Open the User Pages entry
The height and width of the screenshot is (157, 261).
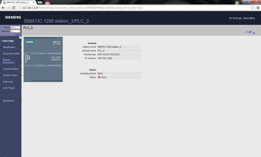click(x=9, y=88)
